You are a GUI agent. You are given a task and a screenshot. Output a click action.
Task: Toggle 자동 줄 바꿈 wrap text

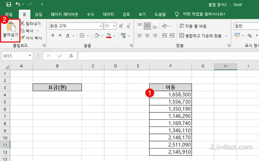[193, 26]
